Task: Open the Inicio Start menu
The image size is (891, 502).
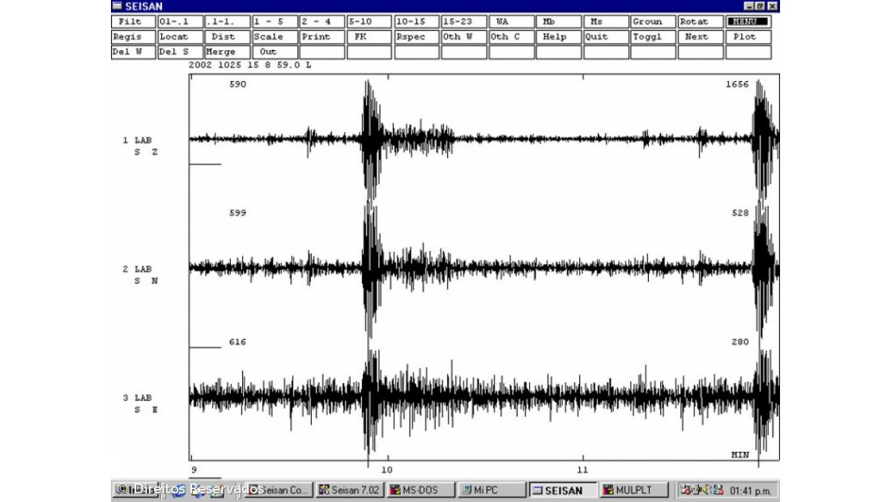Action: point(131,490)
